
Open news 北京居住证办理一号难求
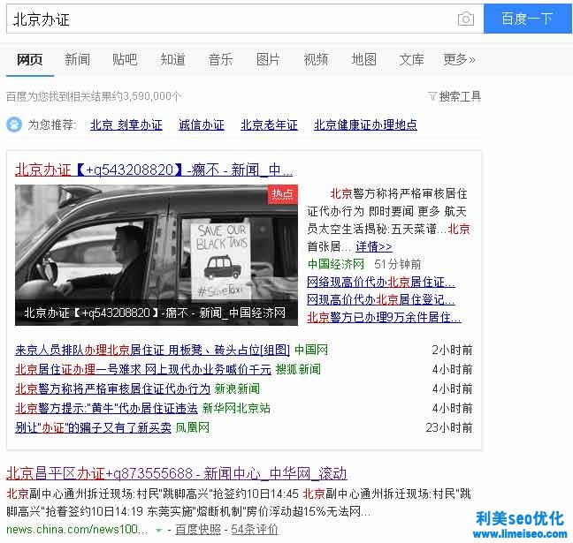pos(143,370)
